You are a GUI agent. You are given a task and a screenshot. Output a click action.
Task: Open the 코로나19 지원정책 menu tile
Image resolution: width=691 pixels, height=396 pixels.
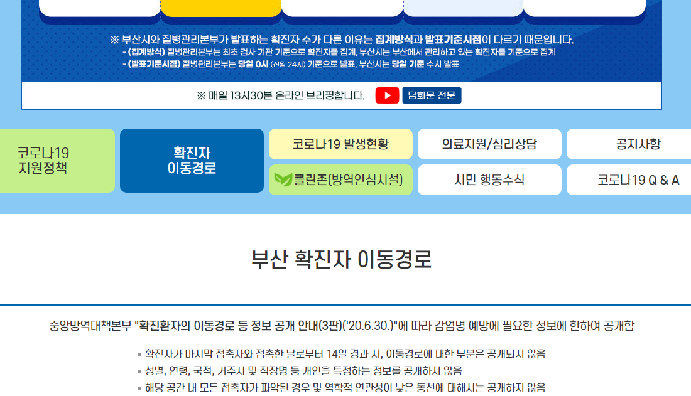pos(57,160)
